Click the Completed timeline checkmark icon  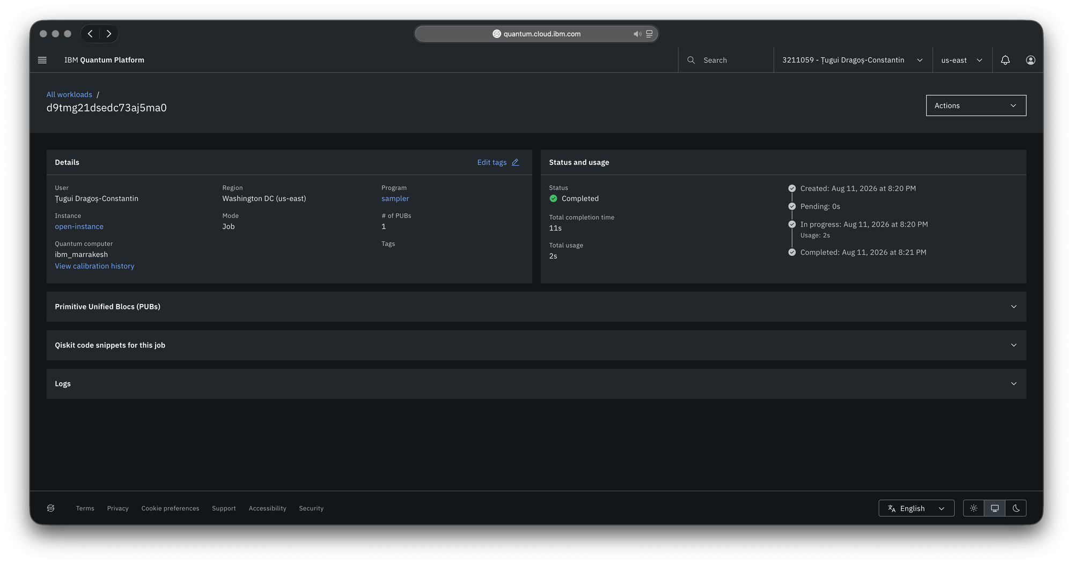click(x=792, y=252)
